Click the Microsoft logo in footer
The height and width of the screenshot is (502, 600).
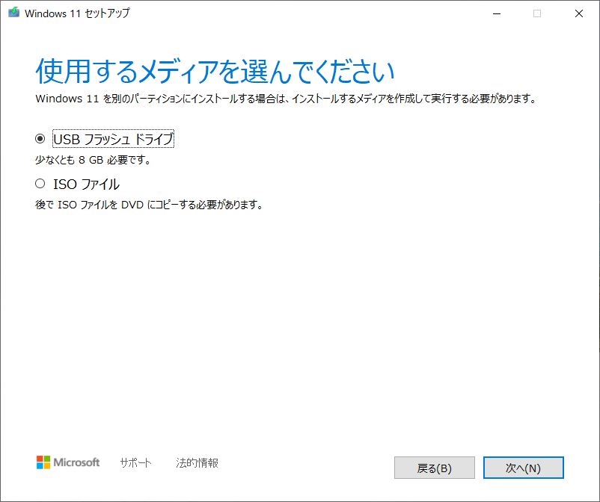click(68, 462)
